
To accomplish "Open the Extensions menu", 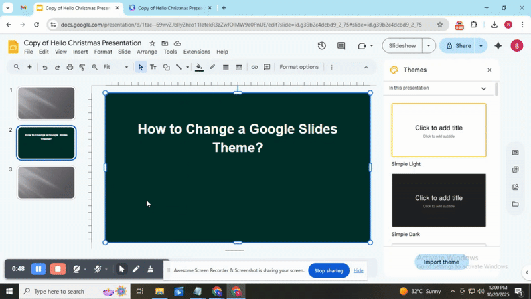I will tap(196, 52).
